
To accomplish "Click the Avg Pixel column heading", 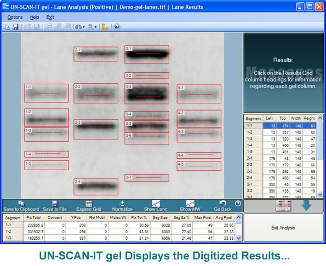I will (224, 218).
